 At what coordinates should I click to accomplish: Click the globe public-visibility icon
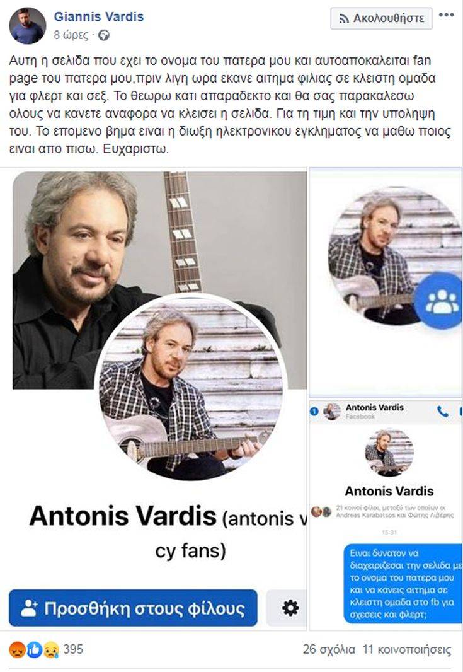coord(104,35)
